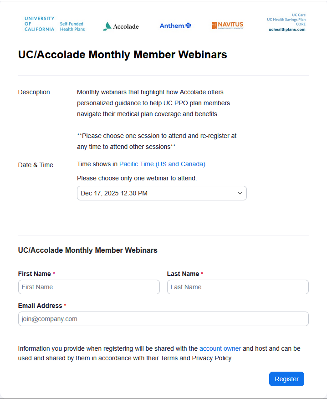Click the chevron arrow on the date selector
The image size is (327, 399).
pyautogui.click(x=240, y=193)
